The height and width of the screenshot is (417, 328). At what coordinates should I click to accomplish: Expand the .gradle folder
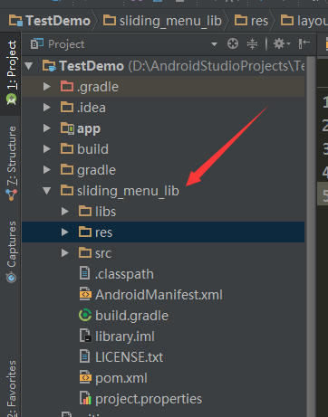click(46, 87)
